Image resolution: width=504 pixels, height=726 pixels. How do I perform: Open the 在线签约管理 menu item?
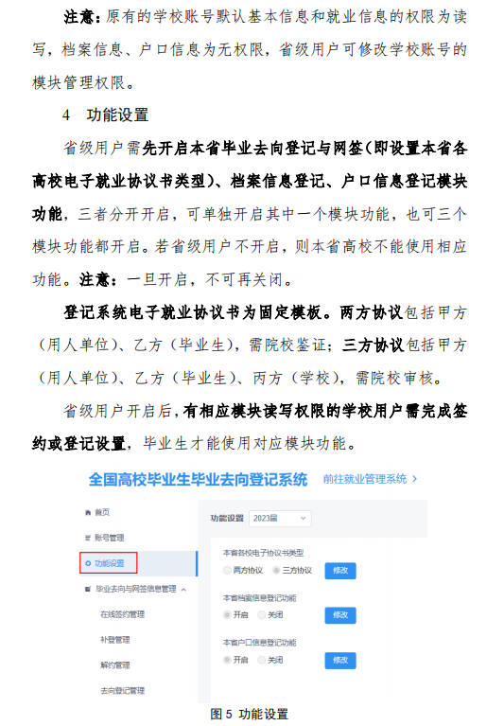click(123, 614)
